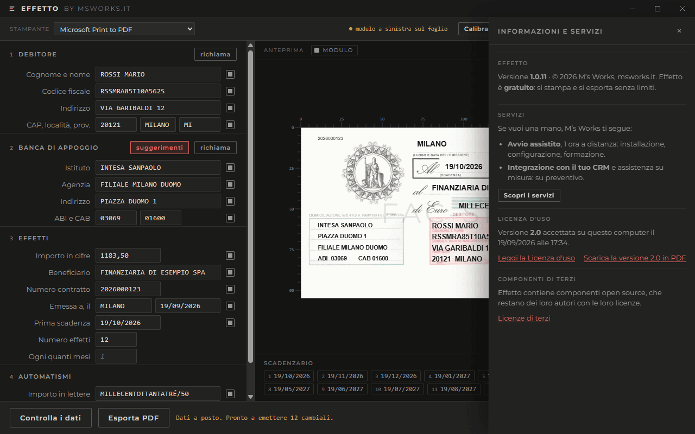
Task: Focus the Prima scadenza date field
Action: tap(128, 323)
